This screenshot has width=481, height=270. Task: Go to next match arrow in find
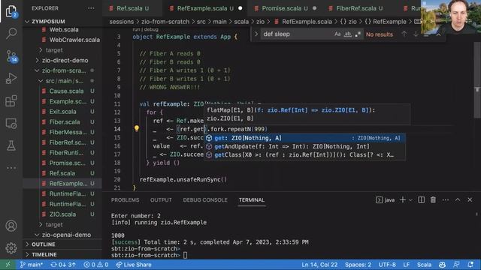416,34
